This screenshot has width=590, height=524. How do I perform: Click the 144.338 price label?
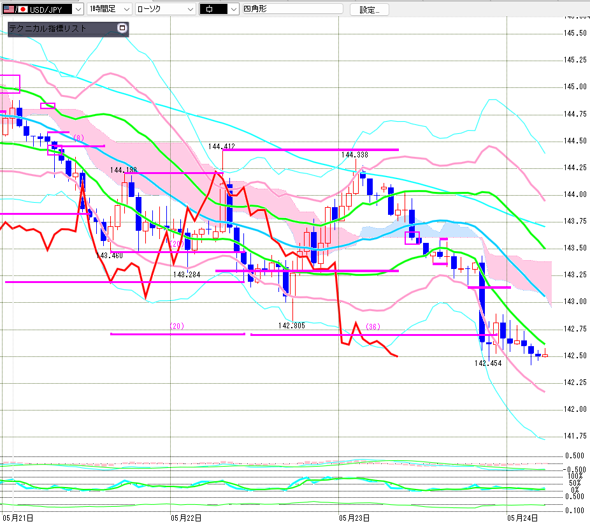click(355, 155)
